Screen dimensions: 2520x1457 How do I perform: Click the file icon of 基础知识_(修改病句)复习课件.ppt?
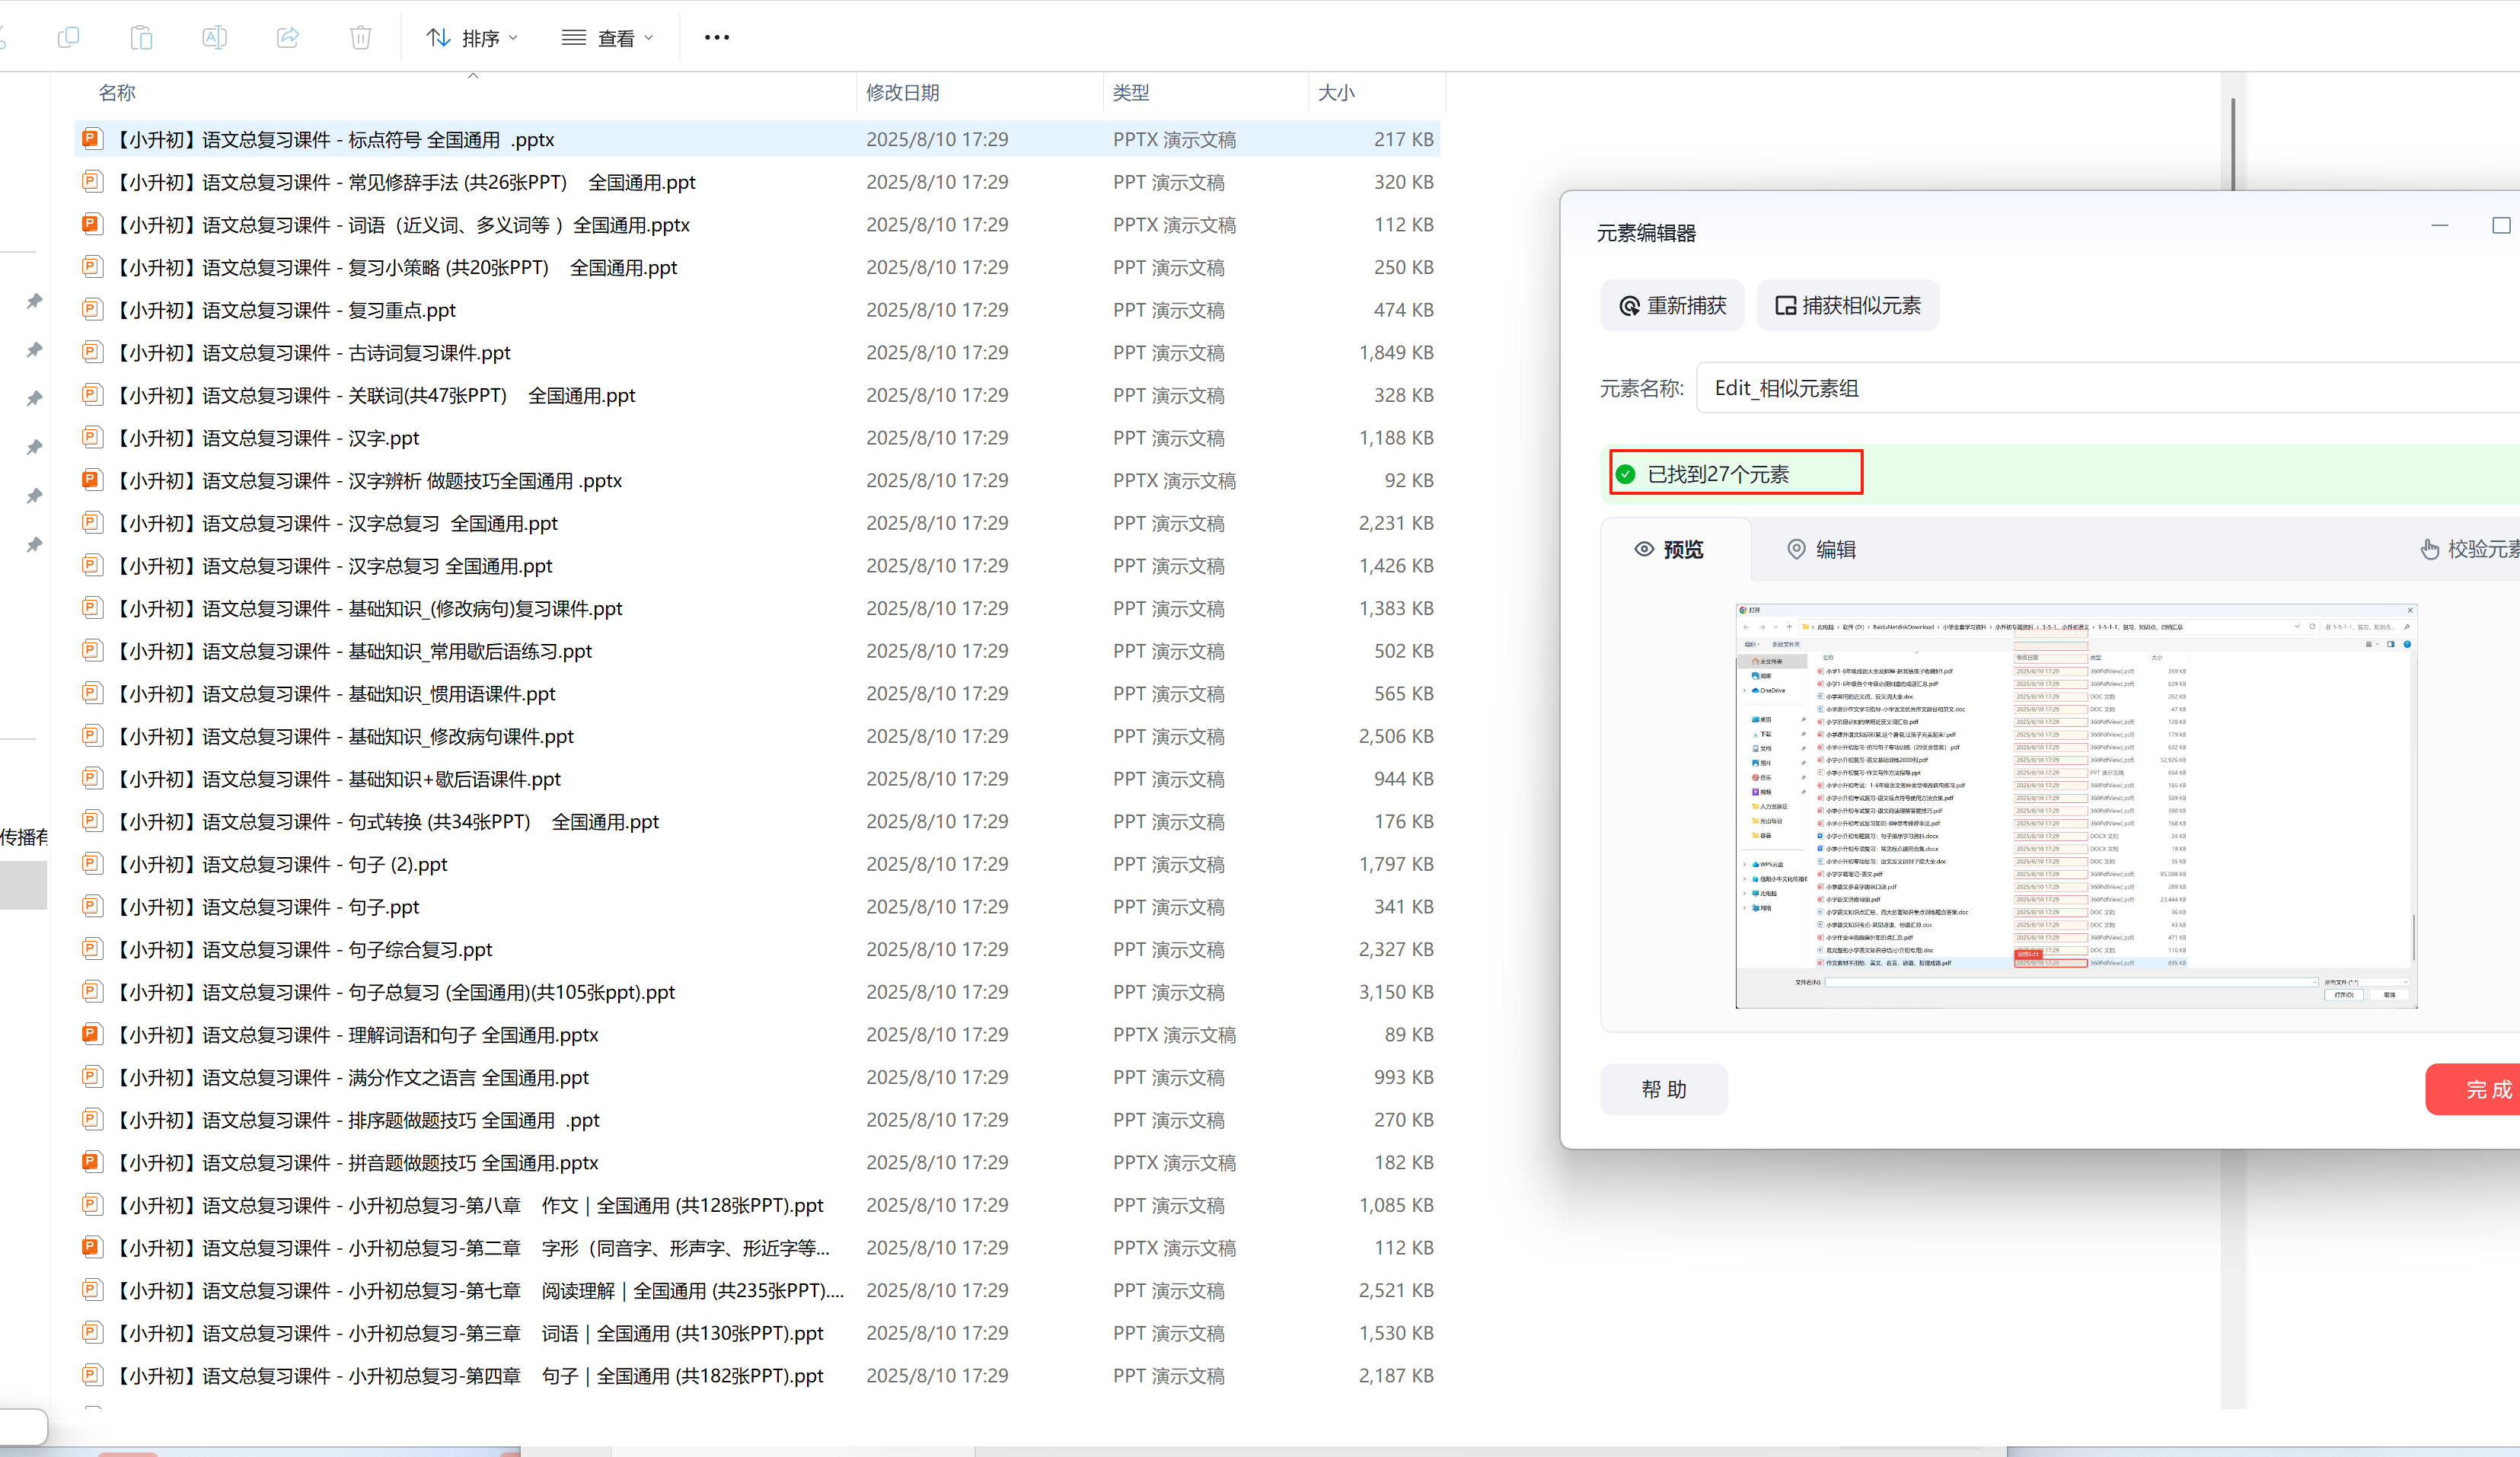click(92, 608)
